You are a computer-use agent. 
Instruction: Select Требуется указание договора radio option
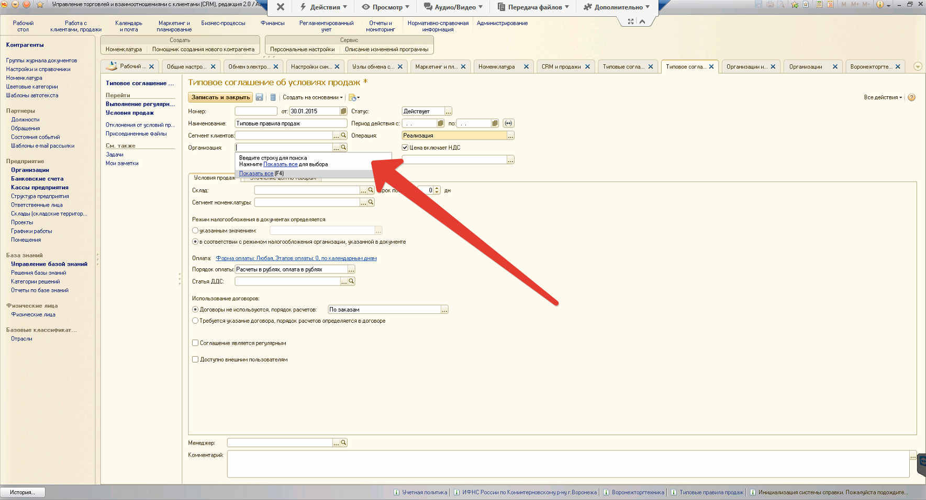pyautogui.click(x=195, y=321)
